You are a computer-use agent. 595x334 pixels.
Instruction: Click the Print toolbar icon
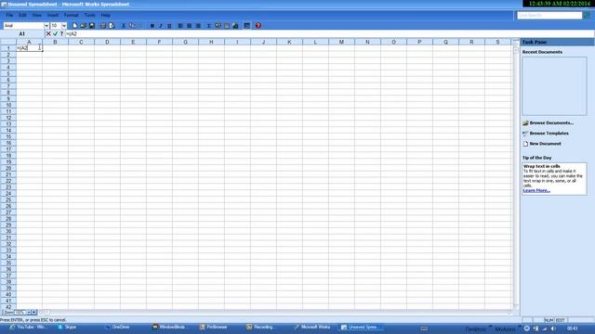103,26
